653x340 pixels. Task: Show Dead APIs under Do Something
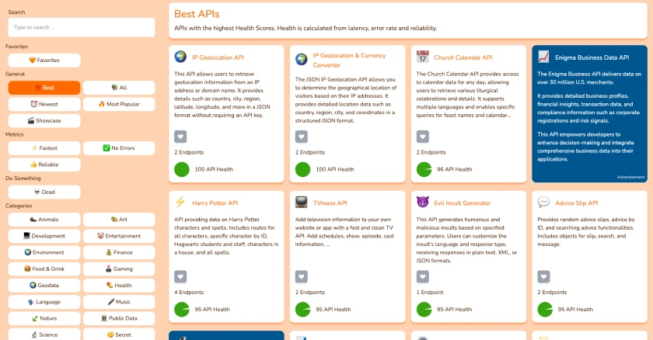[x=44, y=192]
